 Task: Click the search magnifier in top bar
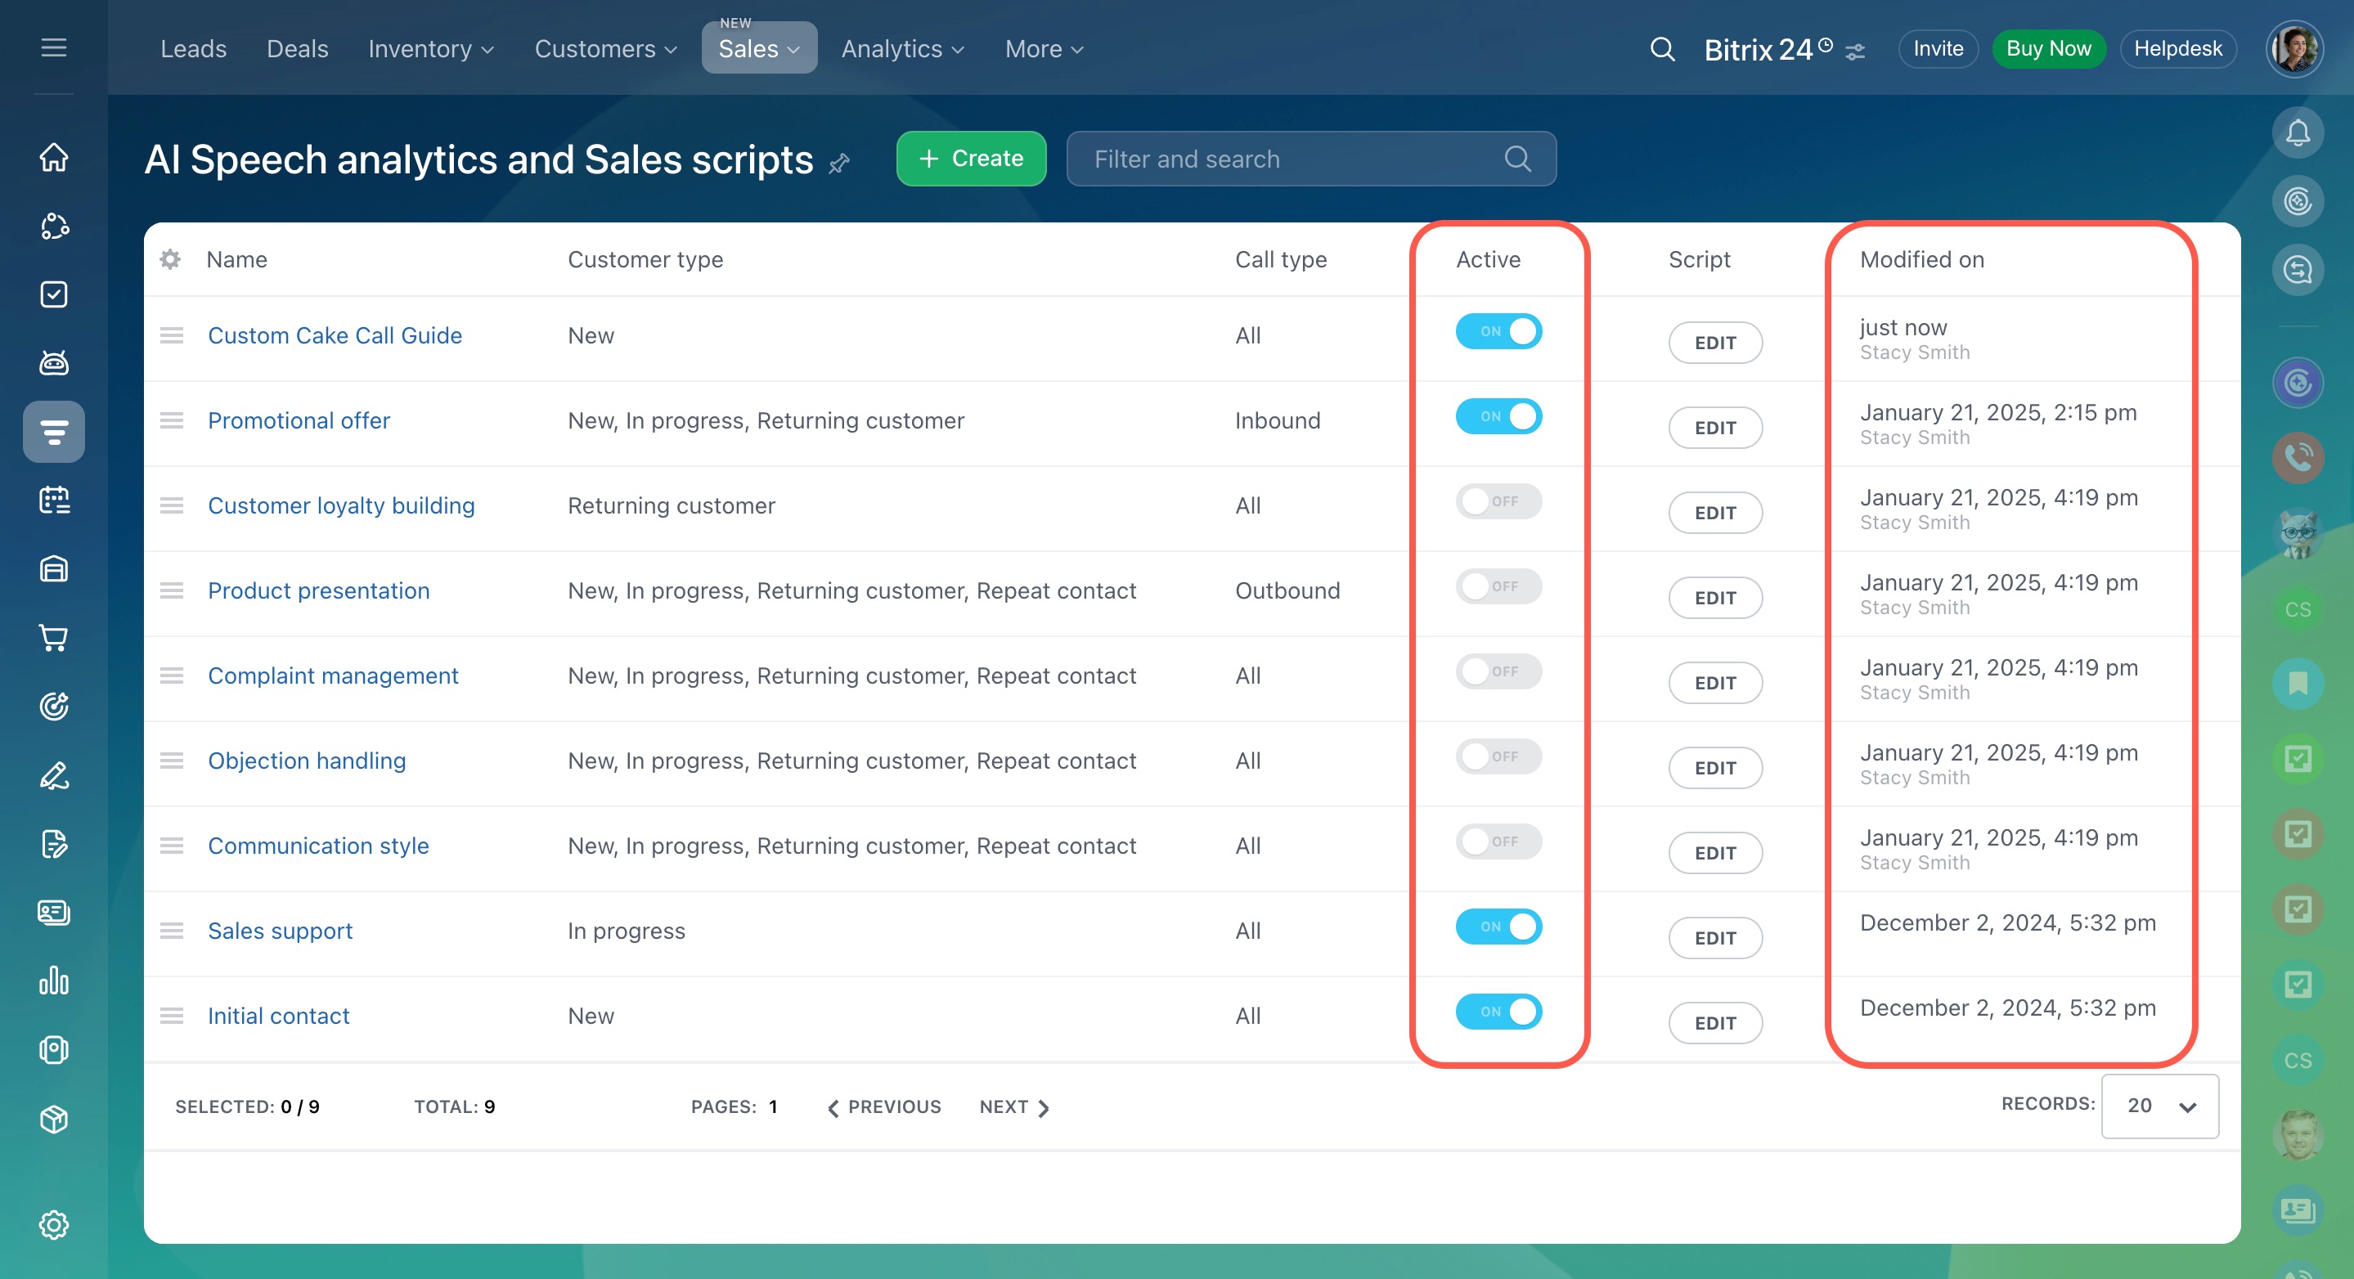tap(1662, 49)
